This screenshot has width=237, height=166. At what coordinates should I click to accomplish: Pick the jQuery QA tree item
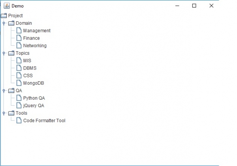coord(34,106)
